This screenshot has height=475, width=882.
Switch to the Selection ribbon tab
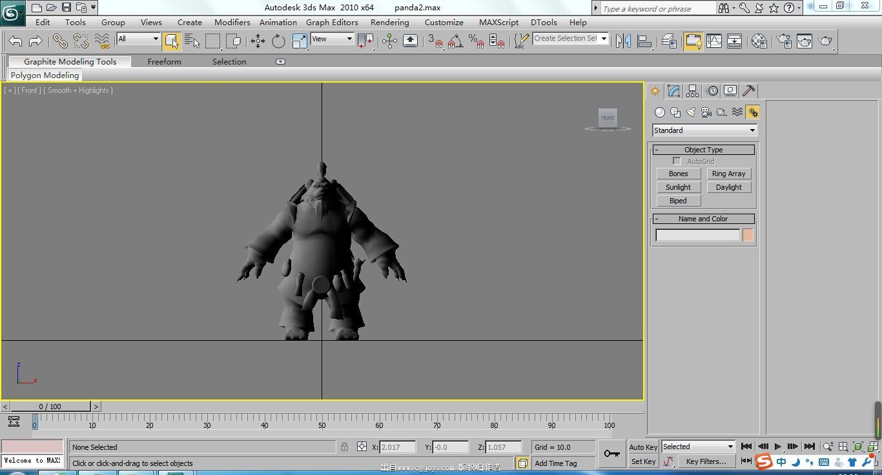[x=229, y=62]
